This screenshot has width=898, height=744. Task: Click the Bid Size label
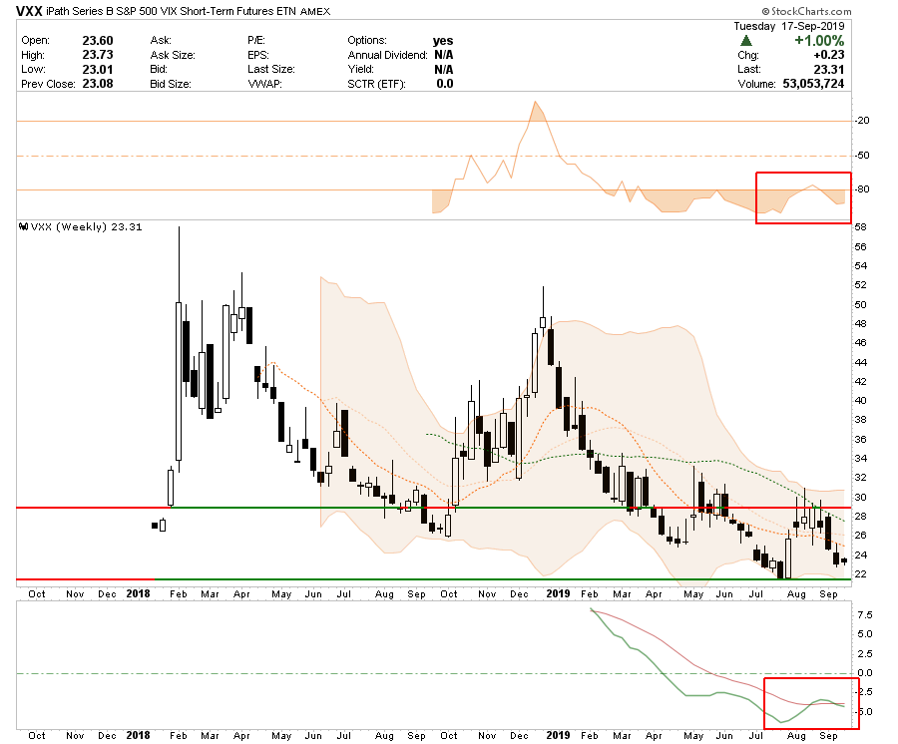pyautogui.click(x=170, y=84)
